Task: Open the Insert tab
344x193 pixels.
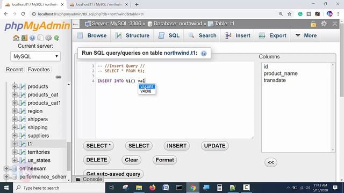Action: pyautogui.click(x=238, y=35)
